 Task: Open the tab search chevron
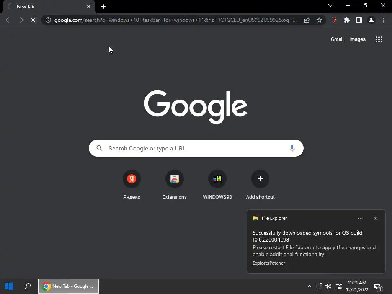tap(330, 5)
